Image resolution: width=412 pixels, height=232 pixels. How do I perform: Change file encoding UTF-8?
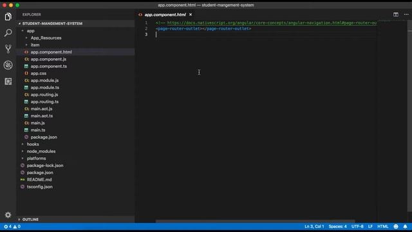click(357, 226)
